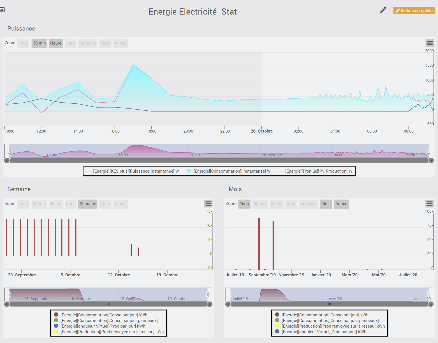Select Heure zoom in the Semaine chart
The width and height of the screenshot is (438, 343).
point(56,204)
